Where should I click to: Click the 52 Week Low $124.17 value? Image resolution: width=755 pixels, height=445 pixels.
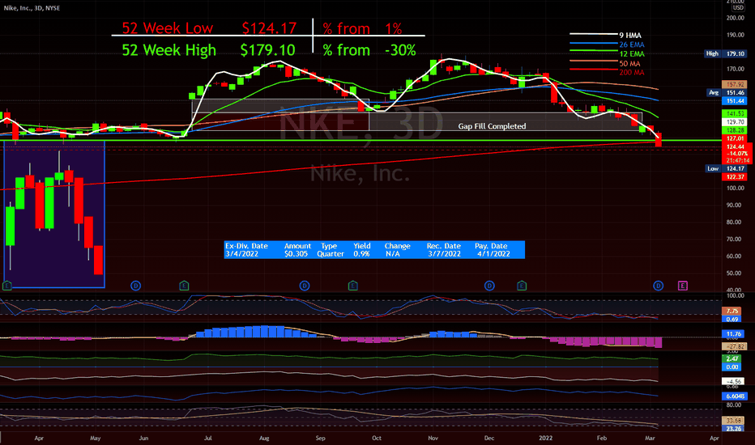[x=269, y=28]
